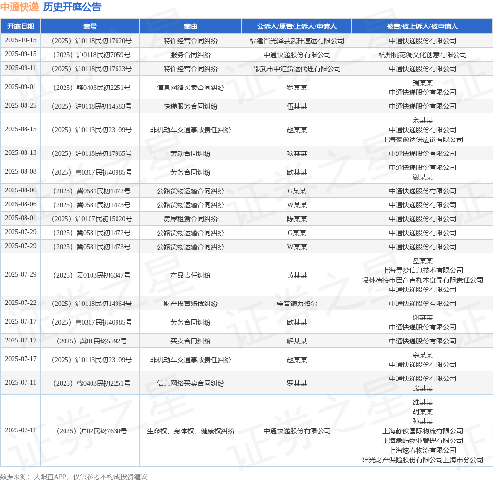Click plaintiff 黄某某
This screenshot has height=481, width=493.
pyautogui.click(x=297, y=275)
